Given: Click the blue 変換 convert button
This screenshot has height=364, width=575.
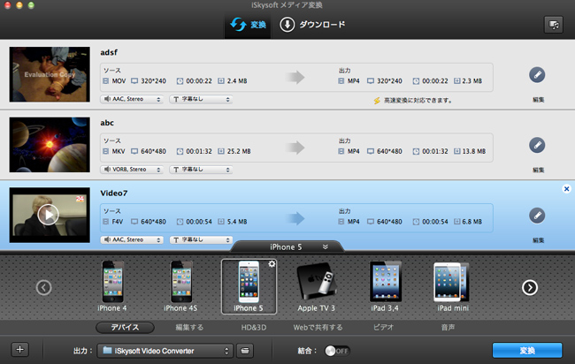Looking at the screenshot, I should [527, 351].
